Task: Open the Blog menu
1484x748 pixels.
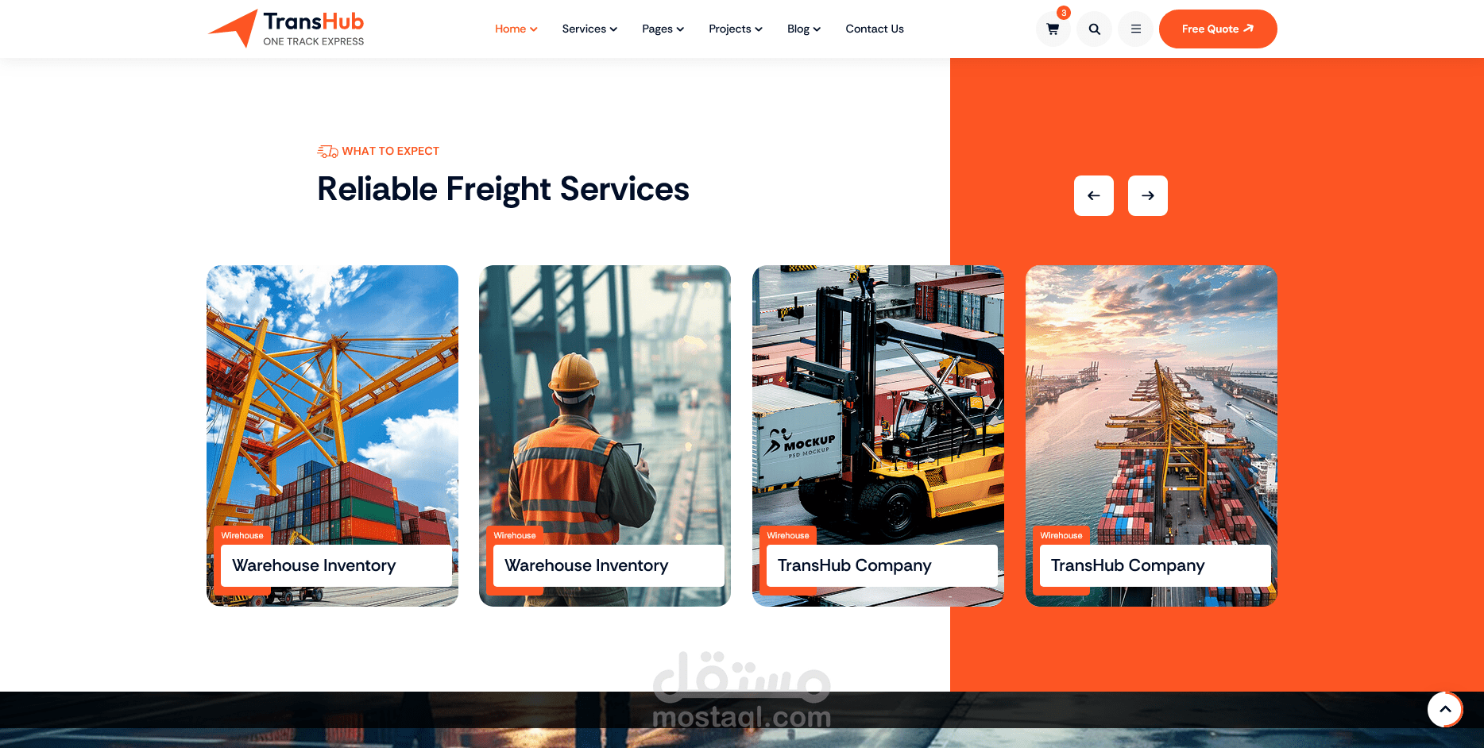Action: (x=804, y=29)
